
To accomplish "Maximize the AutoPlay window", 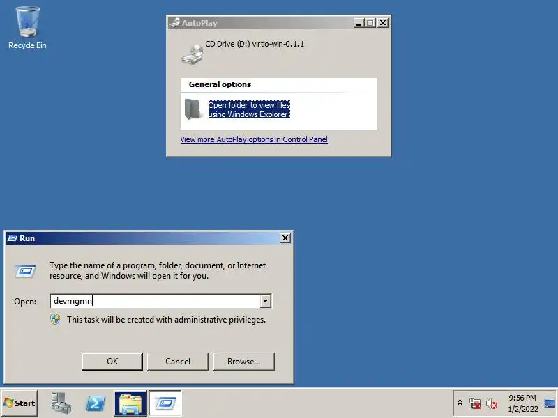I will coord(370,23).
